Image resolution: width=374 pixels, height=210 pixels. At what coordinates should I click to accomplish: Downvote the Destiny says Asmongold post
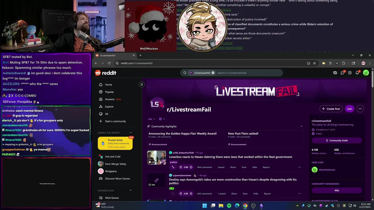191,193
